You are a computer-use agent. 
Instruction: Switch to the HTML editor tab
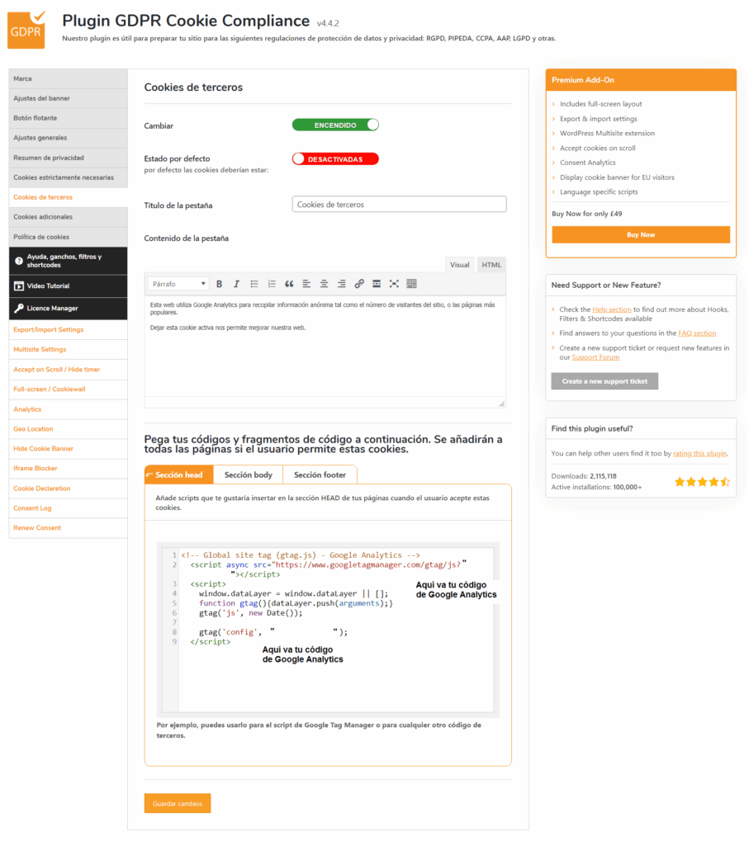(491, 264)
